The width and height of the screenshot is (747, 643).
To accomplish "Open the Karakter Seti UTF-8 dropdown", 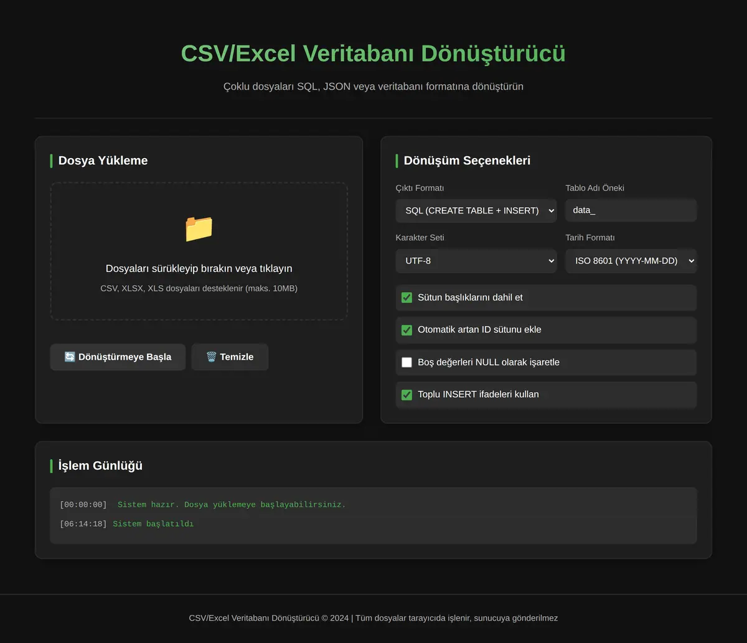I will (x=476, y=261).
